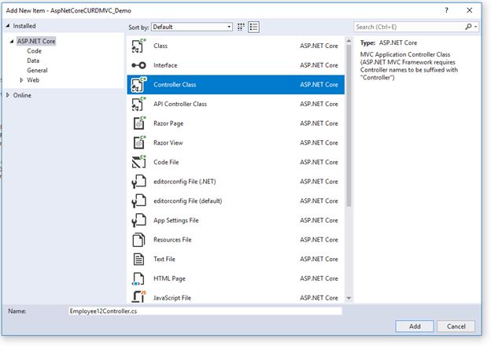Select 'API Controller Class' template name
The height and width of the screenshot is (350, 491).
click(x=180, y=104)
